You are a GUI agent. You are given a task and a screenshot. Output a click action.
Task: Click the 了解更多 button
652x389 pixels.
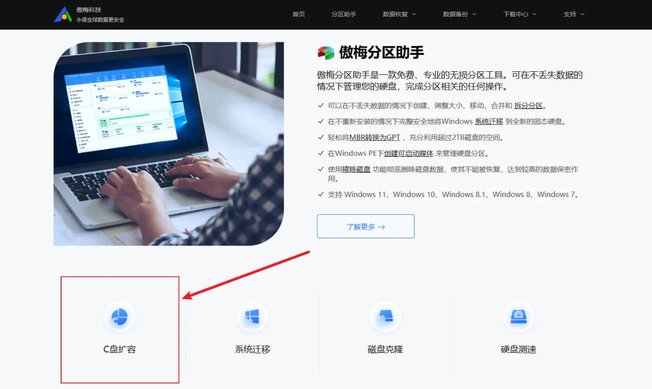coord(365,226)
